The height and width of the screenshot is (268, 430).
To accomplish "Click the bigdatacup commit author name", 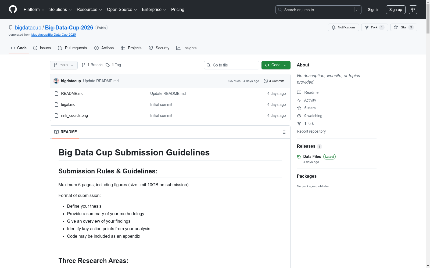I will 71,81.
